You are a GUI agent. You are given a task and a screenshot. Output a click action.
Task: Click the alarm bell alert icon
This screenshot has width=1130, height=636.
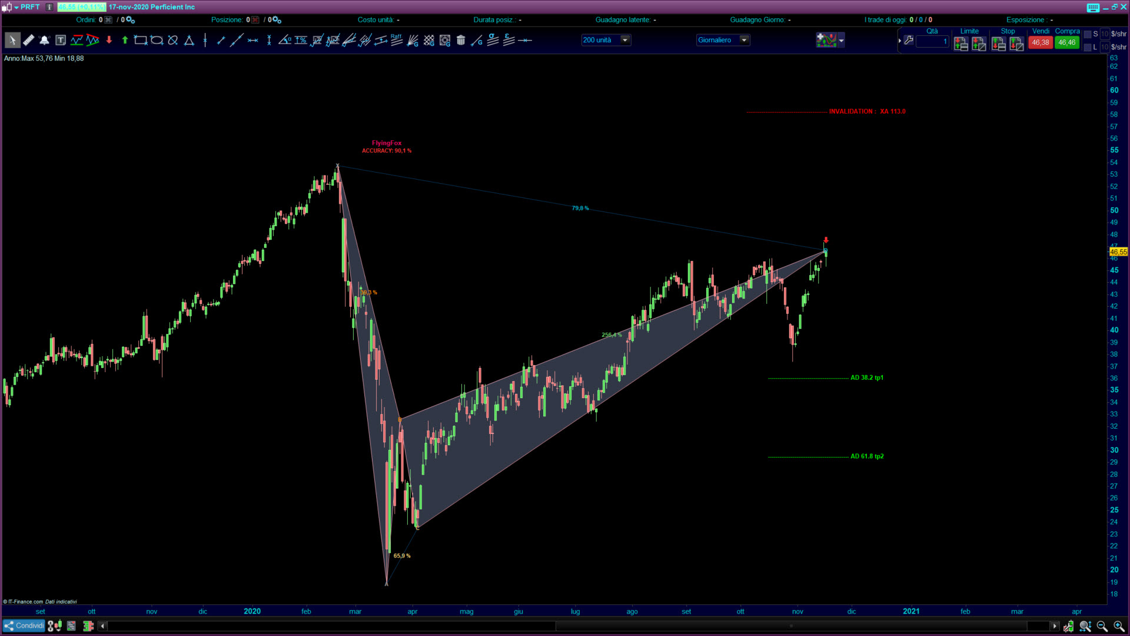tap(44, 41)
